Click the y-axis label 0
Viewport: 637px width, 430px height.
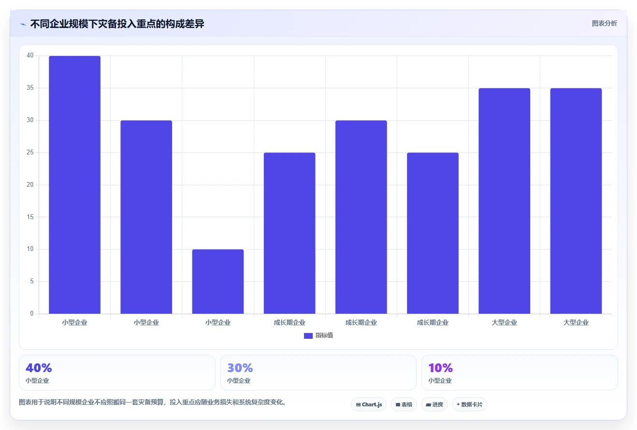point(31,314)
